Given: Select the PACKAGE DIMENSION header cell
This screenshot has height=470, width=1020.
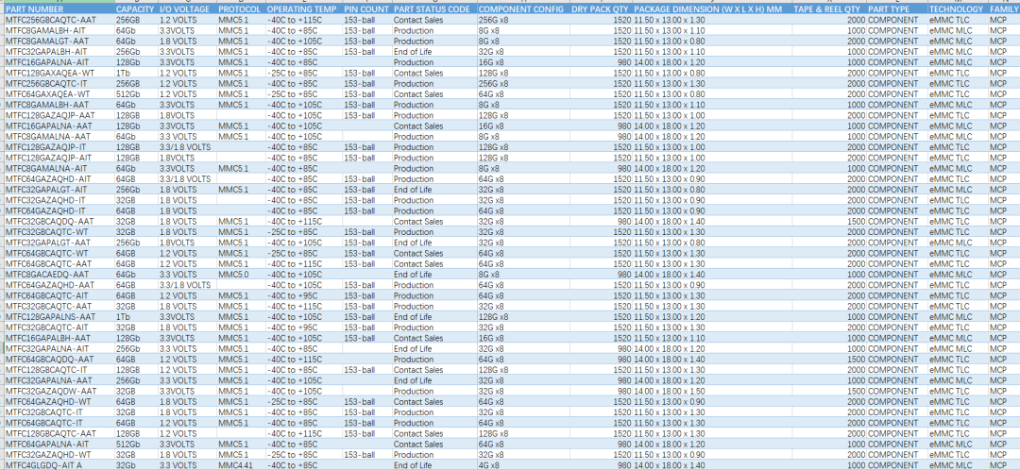Looking at the screenshot, I should 712,9.
